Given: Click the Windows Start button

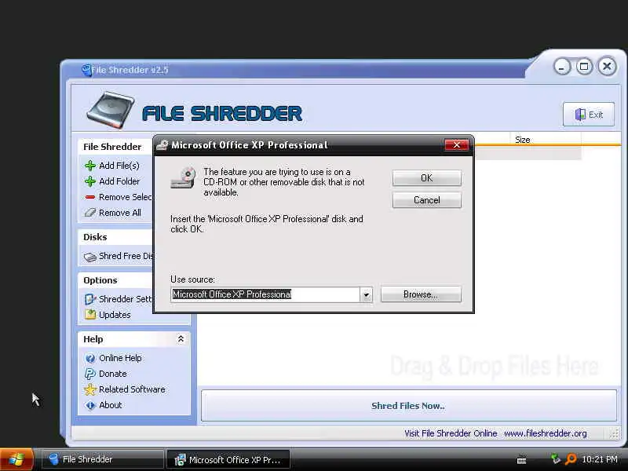Looking at the screenshot, I should 16,459.
